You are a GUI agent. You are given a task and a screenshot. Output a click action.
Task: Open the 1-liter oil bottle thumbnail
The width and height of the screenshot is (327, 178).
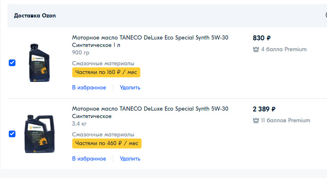tap(39, 63)
